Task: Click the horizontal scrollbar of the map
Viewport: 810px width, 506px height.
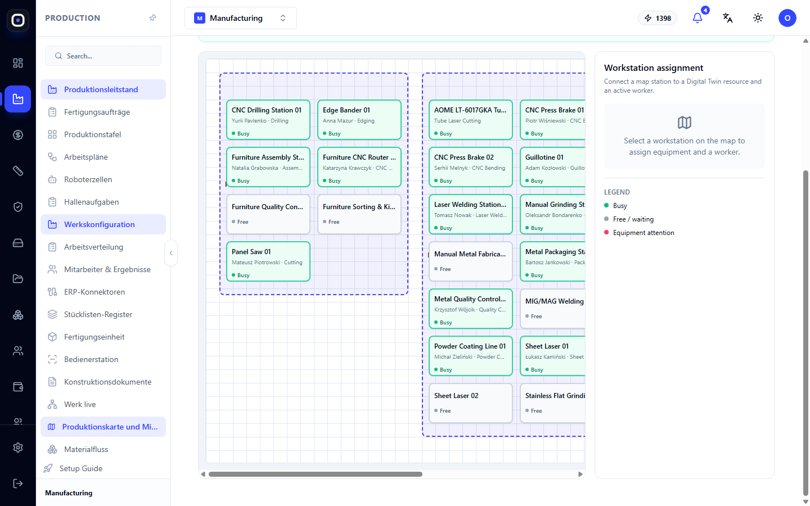Action: pyautogui.click(x=316, y=474)
